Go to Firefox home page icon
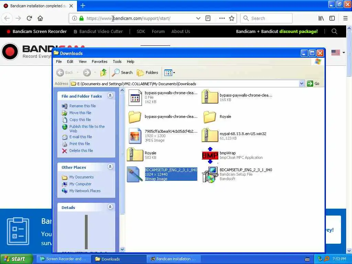Image resolution: width=352 pixels, height=264 pixels. (40, 18)
